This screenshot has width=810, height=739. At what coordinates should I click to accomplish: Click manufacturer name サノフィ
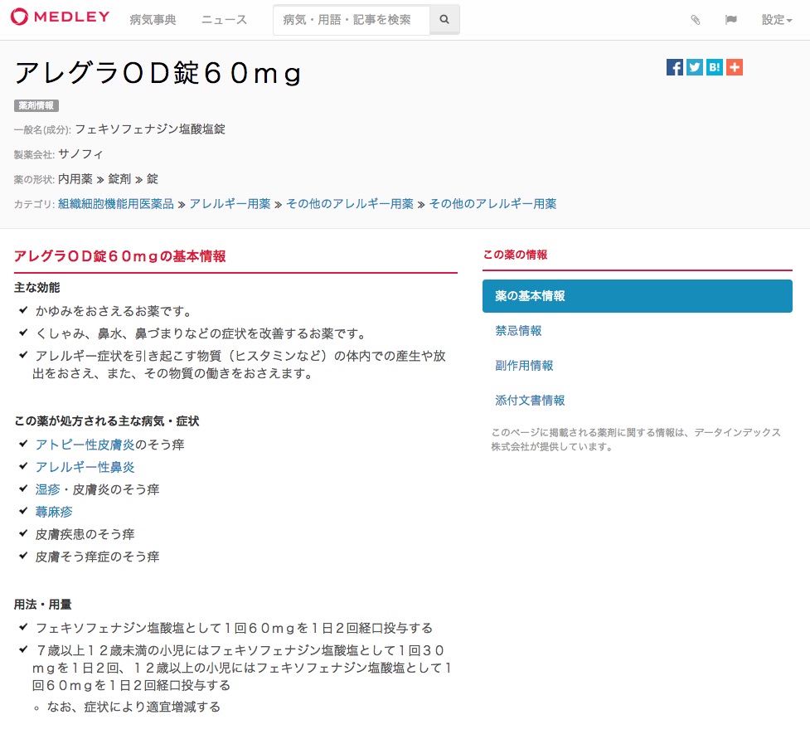[80, 154]
